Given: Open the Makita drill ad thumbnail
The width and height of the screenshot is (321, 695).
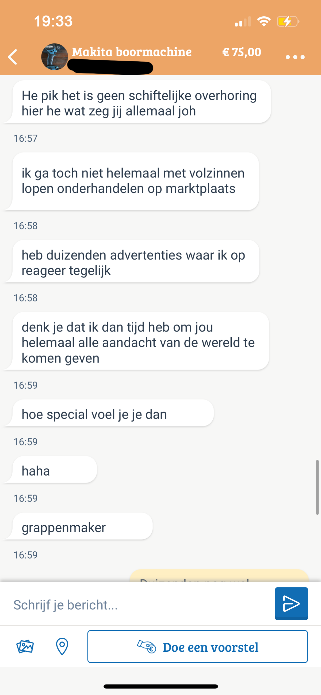Looking at the screenshot, I should click(x=55, y=57).
